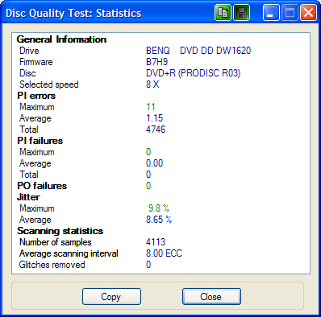
Task: Click PI errors average value 1.15
Action: [x=155, y=118]
